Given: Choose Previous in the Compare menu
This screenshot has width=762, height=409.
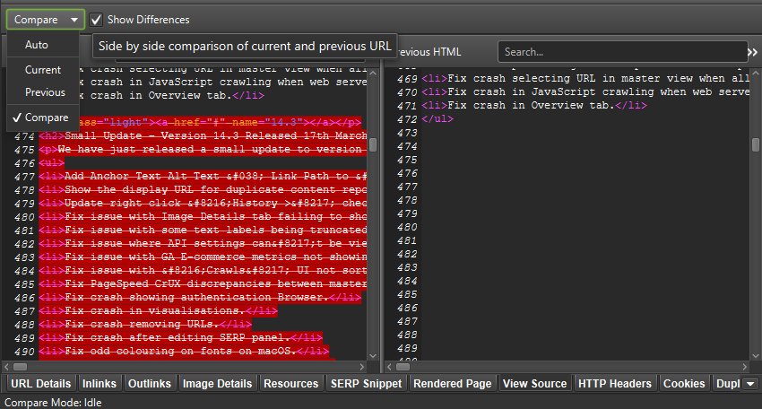Looking at the screenshot, I should point(45,91).
